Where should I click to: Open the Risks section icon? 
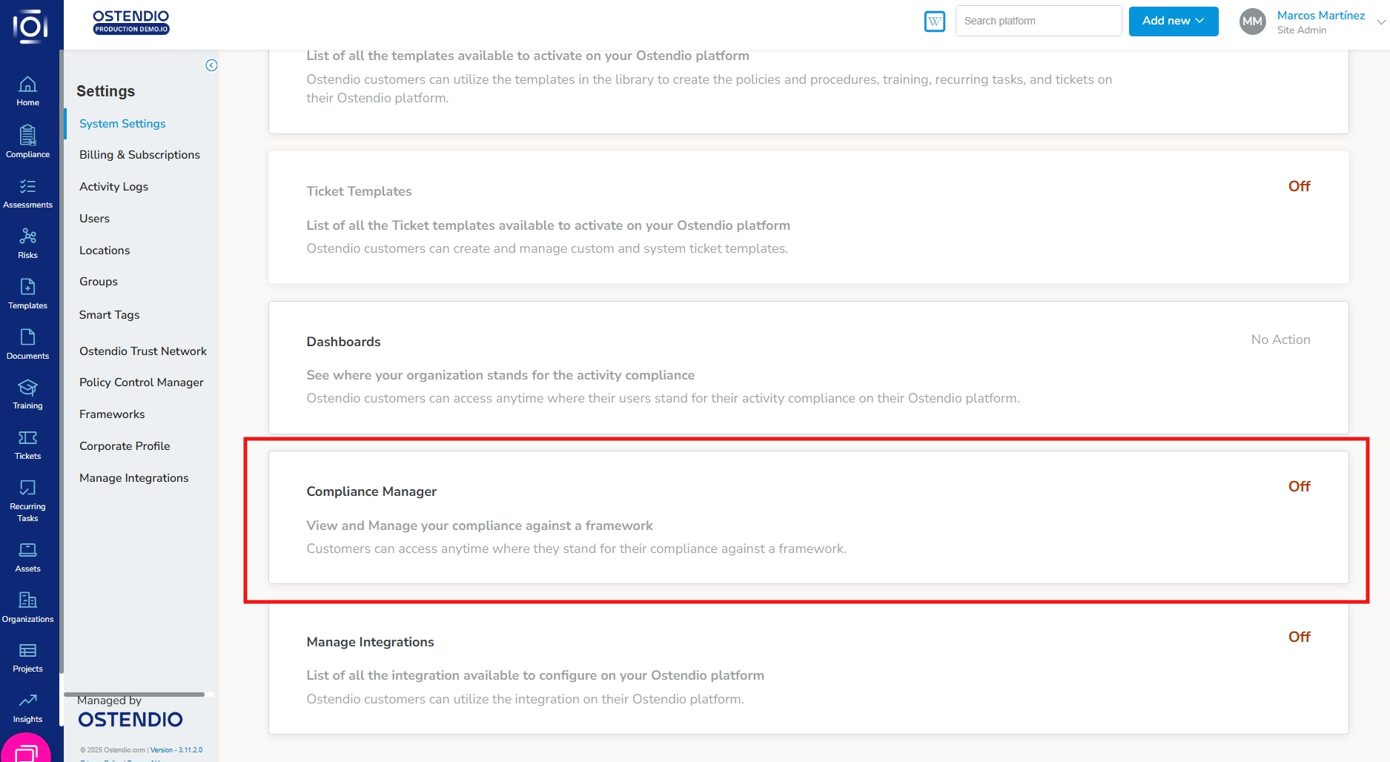click(27, 242)
